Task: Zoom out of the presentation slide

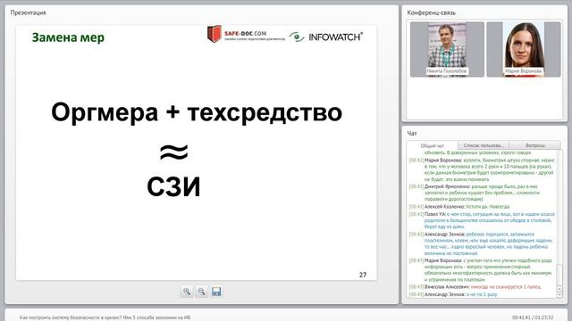Action: (201, 292)
